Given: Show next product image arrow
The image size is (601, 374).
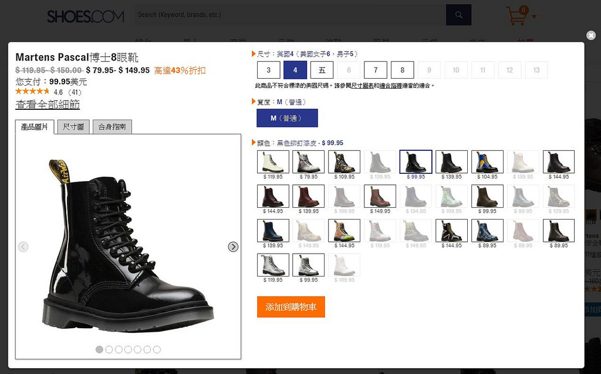Looking at the screenshot, I should tap(233, 247).
